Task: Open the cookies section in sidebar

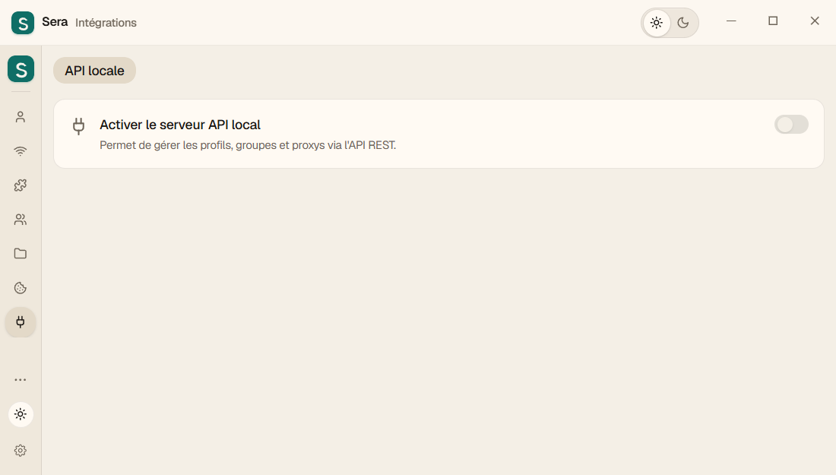Action: click(x=21, y=288)
